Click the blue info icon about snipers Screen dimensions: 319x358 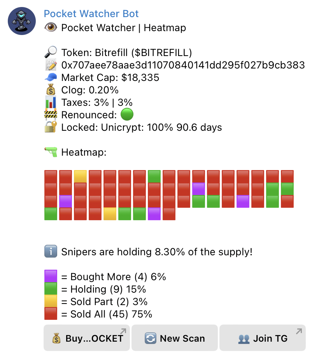(x=51, y=251)
